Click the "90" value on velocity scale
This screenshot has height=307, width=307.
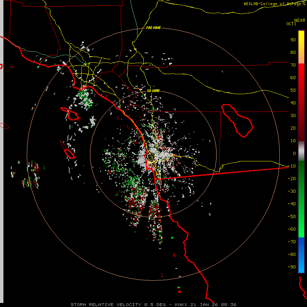293,40
